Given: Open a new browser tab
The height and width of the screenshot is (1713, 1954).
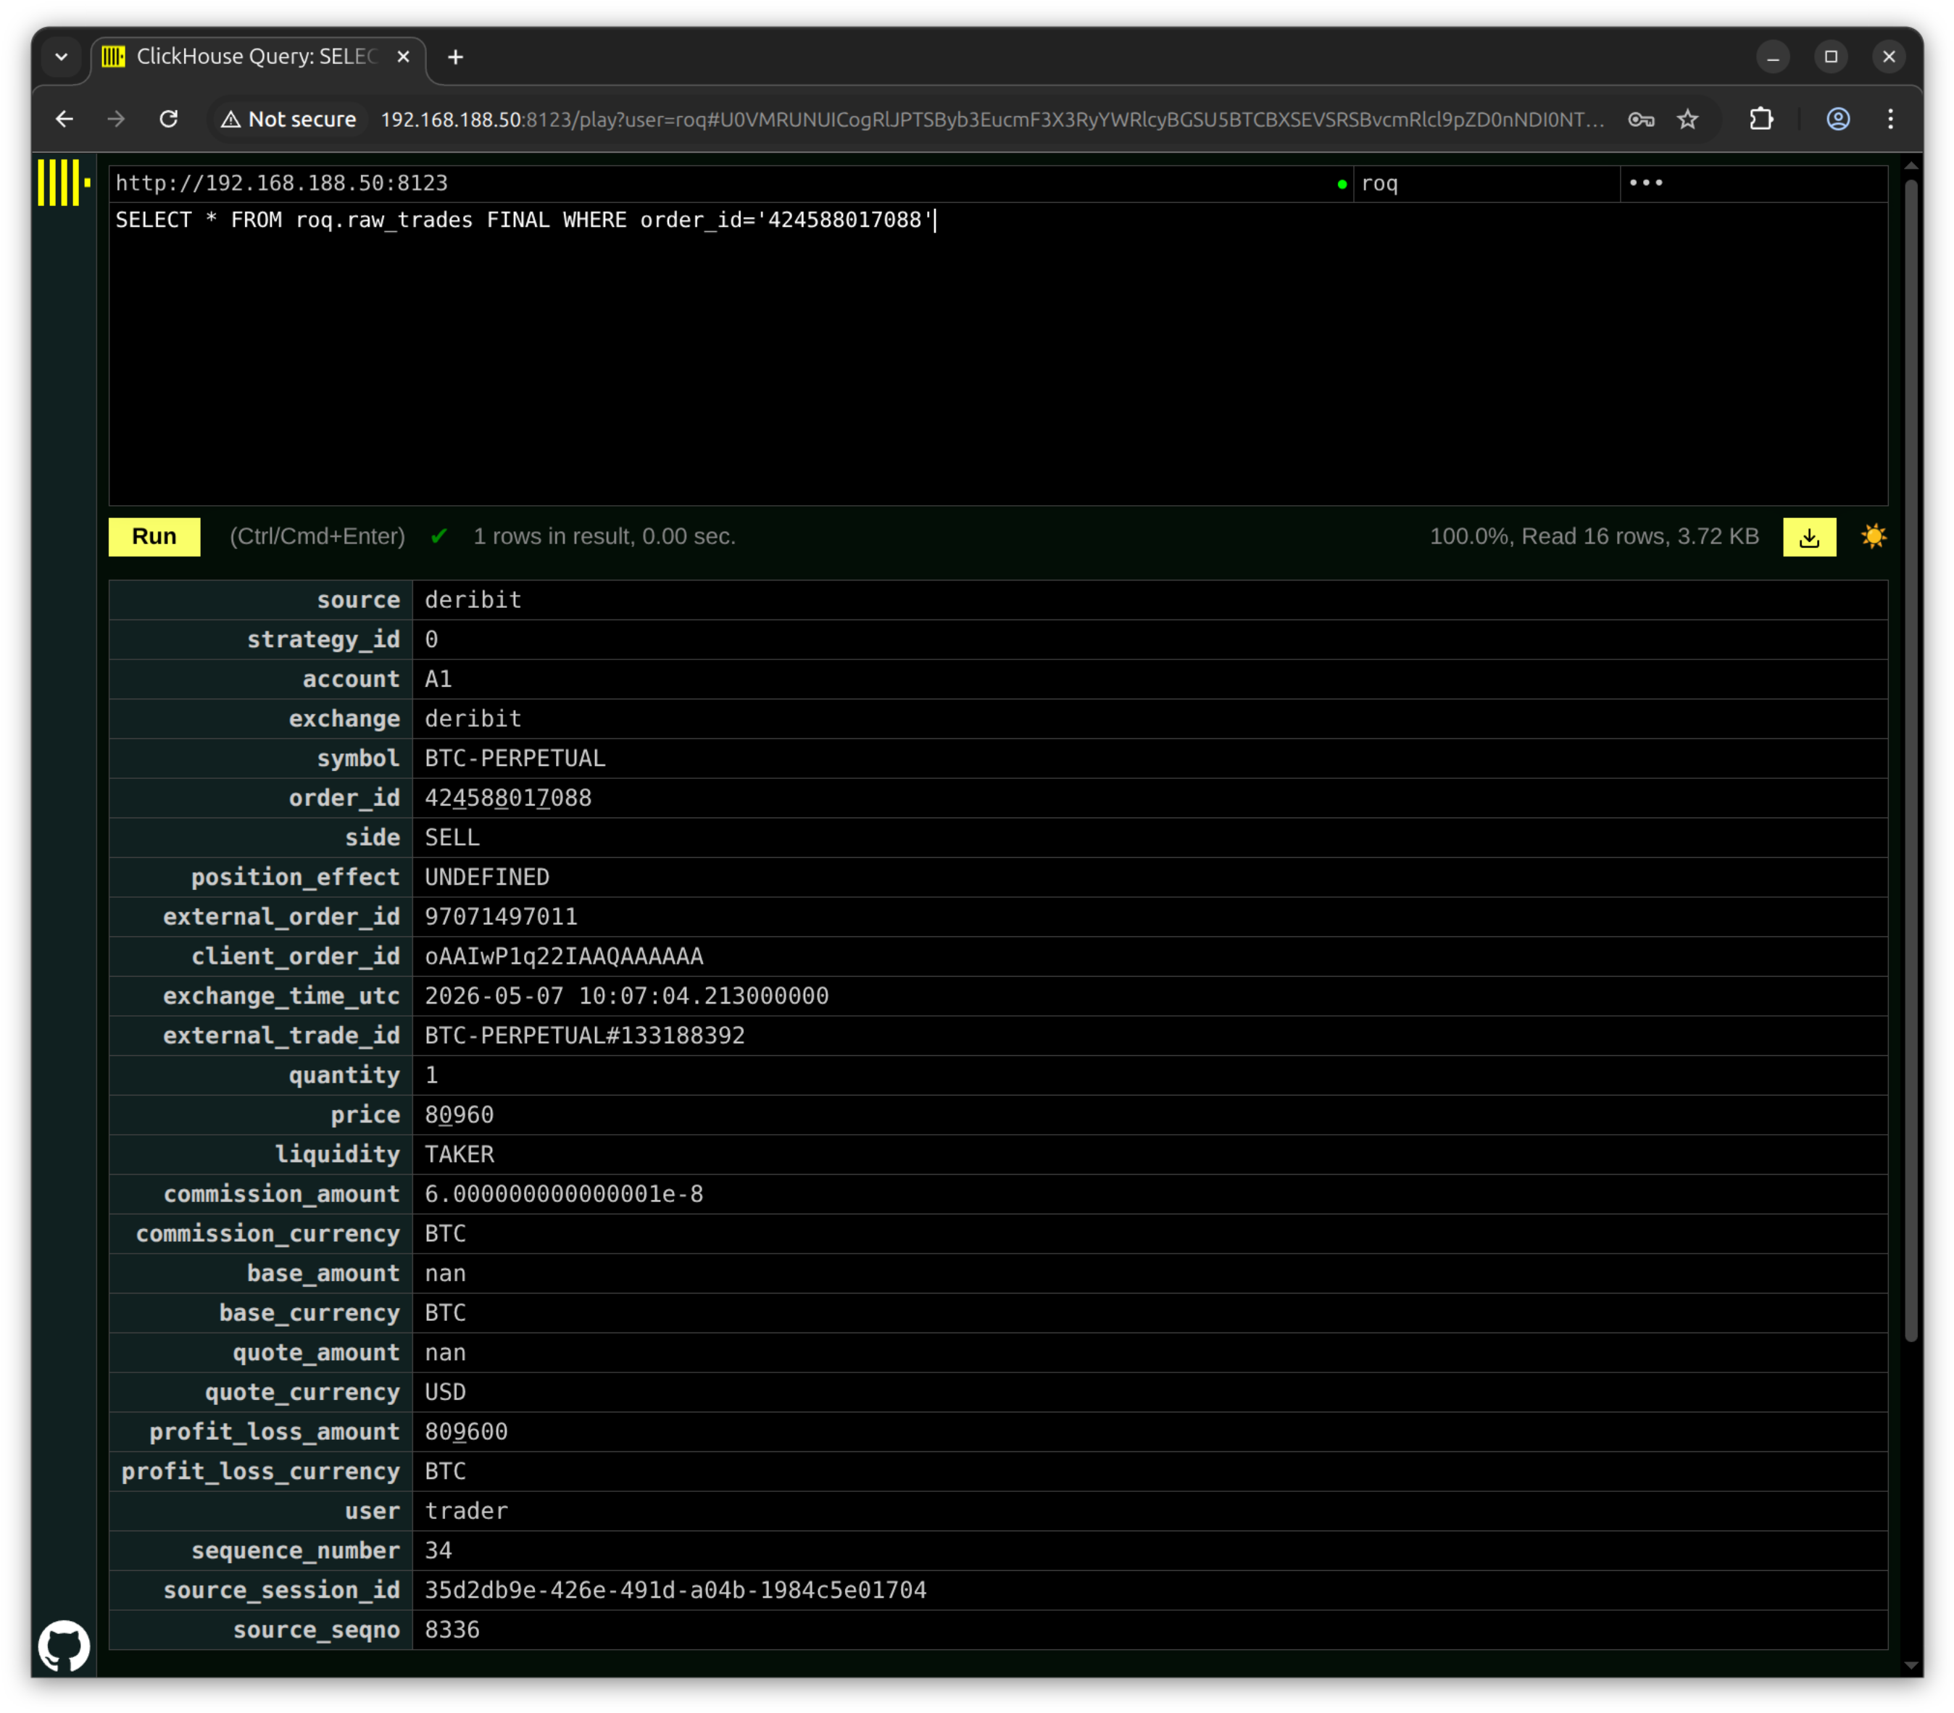Looking at the screenshot, I should coord(456,57).
